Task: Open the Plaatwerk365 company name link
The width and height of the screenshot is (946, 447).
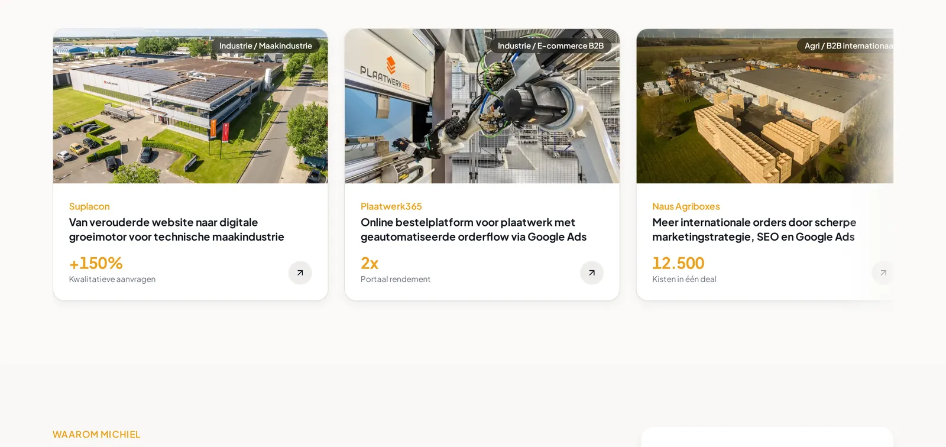Action: pos(391,206)
